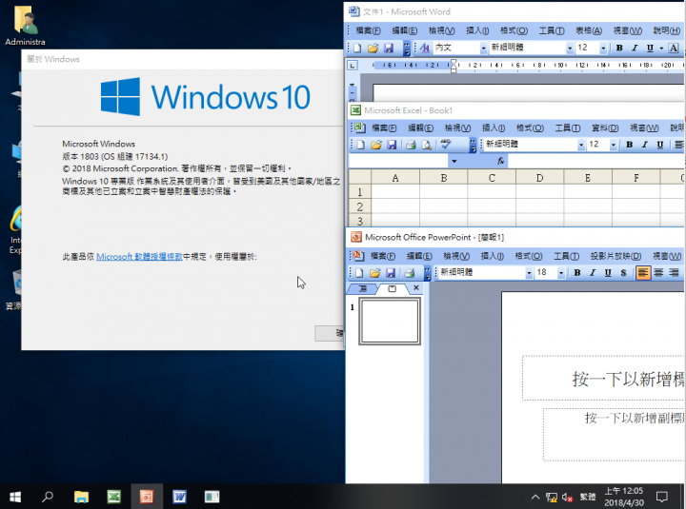Screen dimensions: 686x509
Task: Click the character border A icon in Word
Action: coord(674,49)
